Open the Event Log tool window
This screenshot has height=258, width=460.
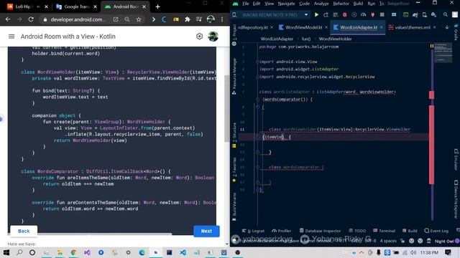click(436, 231)
